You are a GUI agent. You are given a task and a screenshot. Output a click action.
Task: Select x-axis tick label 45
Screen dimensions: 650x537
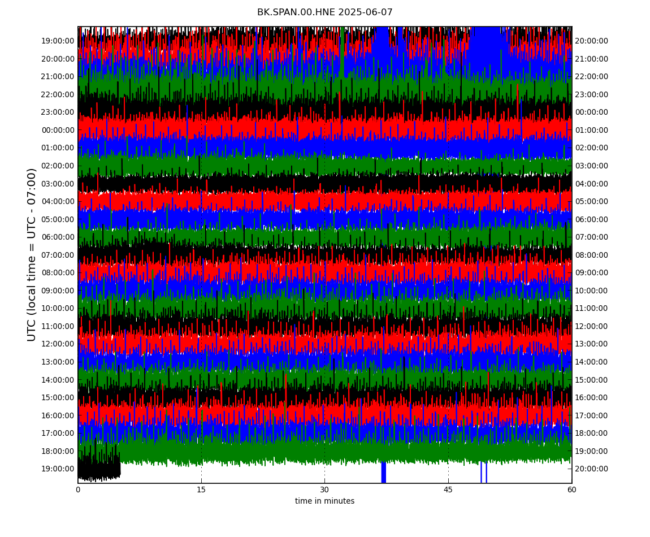(x=448, y=490)
